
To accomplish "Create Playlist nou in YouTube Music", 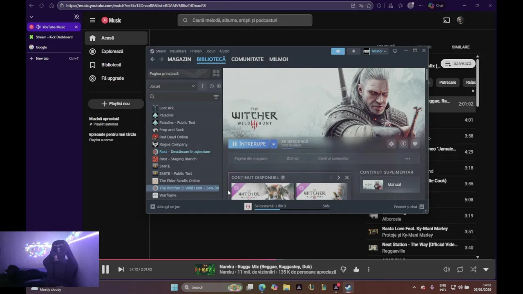I will [116, 104].
